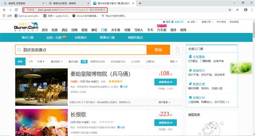Open Chrome's three-dot menu

pos(252,10)
